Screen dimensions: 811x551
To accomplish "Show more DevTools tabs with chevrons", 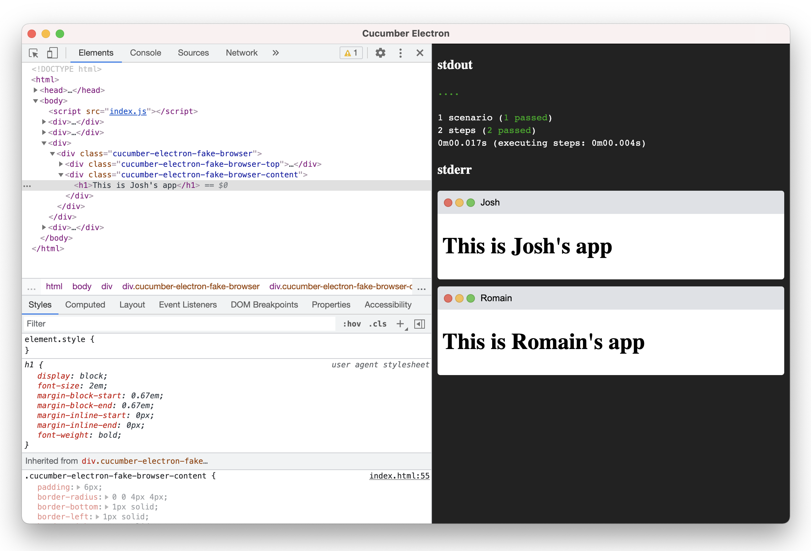I will click(x=276, y=53).
